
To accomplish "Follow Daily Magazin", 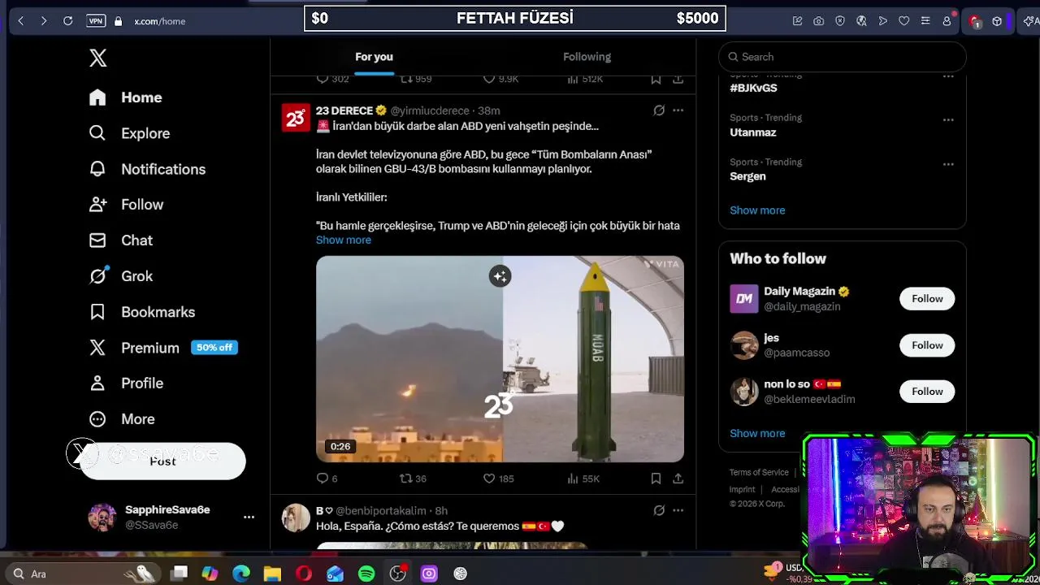I will coord(927,299).
